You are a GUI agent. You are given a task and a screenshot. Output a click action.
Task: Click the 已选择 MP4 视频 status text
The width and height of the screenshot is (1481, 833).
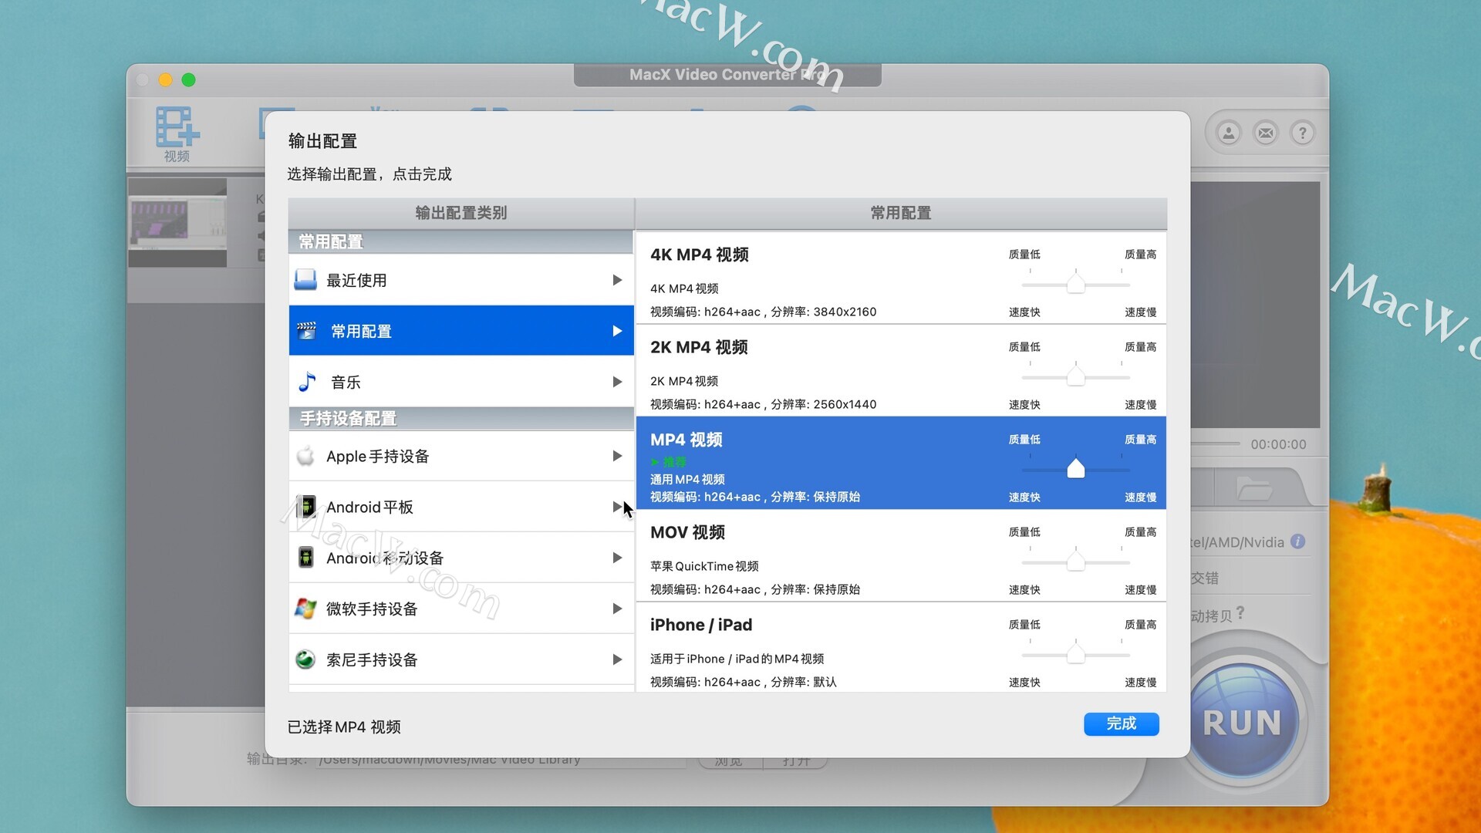pyautogui.click(x=344, y=727)
